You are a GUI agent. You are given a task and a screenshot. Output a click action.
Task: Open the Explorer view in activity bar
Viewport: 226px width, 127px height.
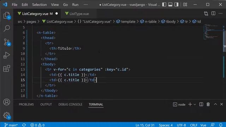(7, 15)
